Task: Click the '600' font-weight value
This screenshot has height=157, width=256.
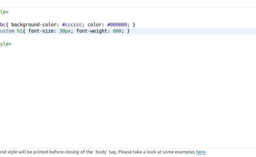Action: (x=117, y=31)
